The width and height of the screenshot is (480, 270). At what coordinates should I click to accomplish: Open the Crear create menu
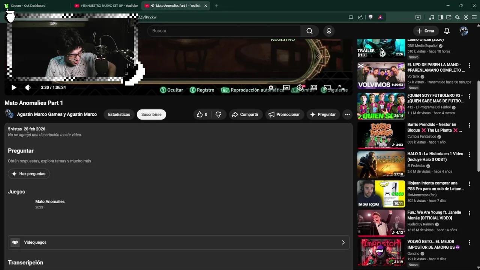[x=425, y=31]
